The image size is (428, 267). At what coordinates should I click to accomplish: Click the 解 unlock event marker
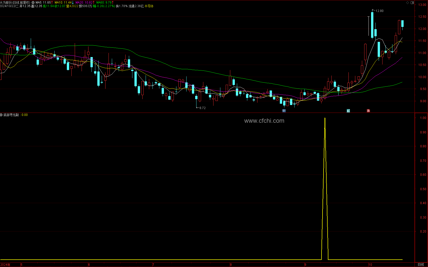348,111
